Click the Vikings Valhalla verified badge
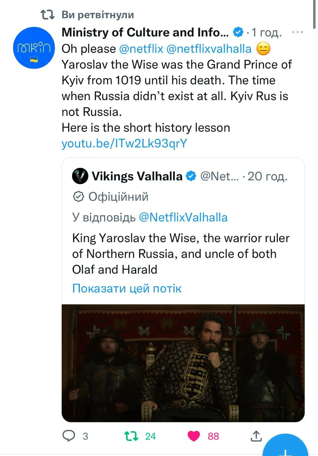The image size is (318, 456). [191, 176]
